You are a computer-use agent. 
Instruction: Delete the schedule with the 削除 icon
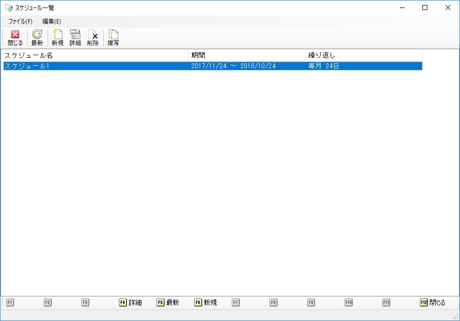click(93, 38)
